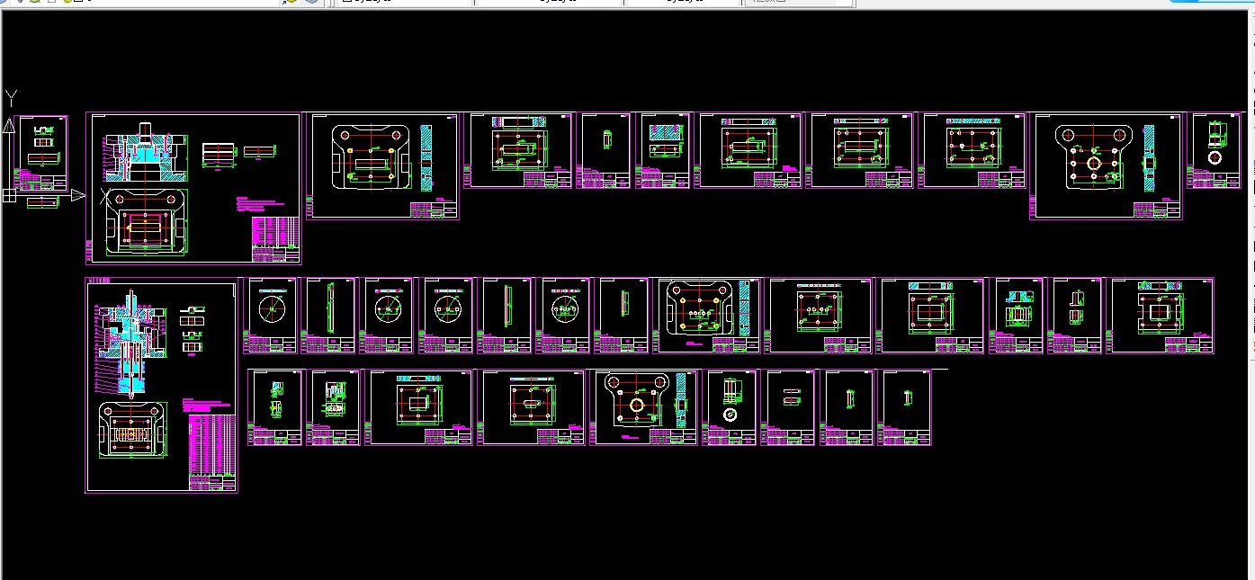Select the rounded die-set plate sheet after the top assembly

coord(384,166)
